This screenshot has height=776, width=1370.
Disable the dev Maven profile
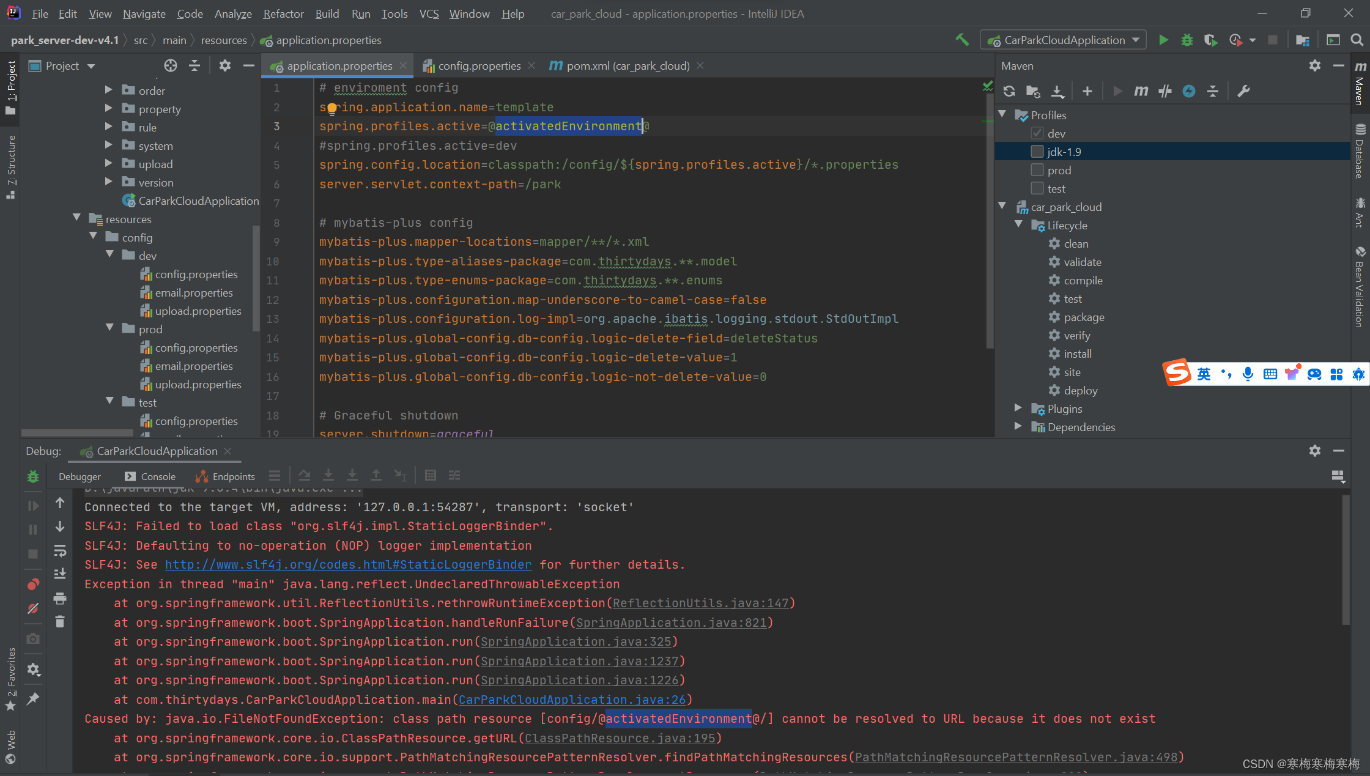point(1037,133)
